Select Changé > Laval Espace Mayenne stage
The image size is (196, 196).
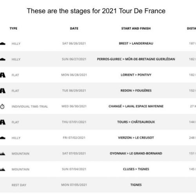(136, 106)
